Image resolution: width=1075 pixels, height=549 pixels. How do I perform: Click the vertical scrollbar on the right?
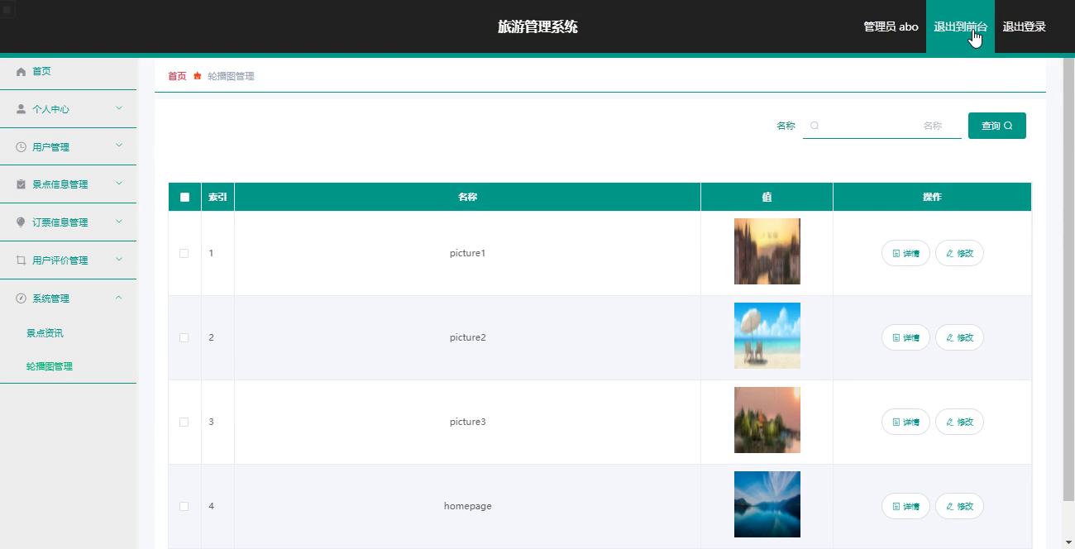[1068, 279]
